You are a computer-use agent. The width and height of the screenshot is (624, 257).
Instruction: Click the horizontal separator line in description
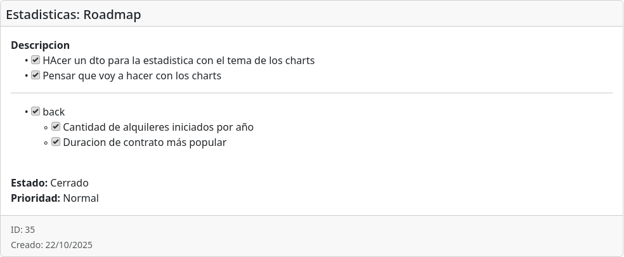312,93
